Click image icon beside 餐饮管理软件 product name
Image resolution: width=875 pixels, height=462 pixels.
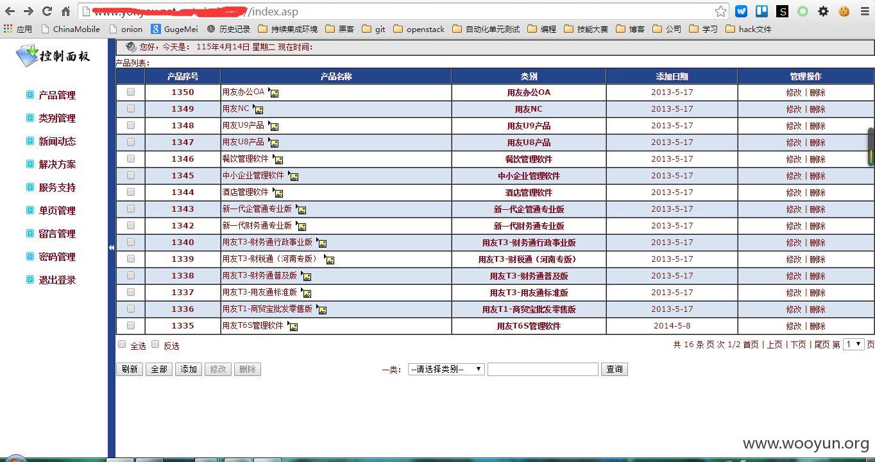tap(278, 159)
